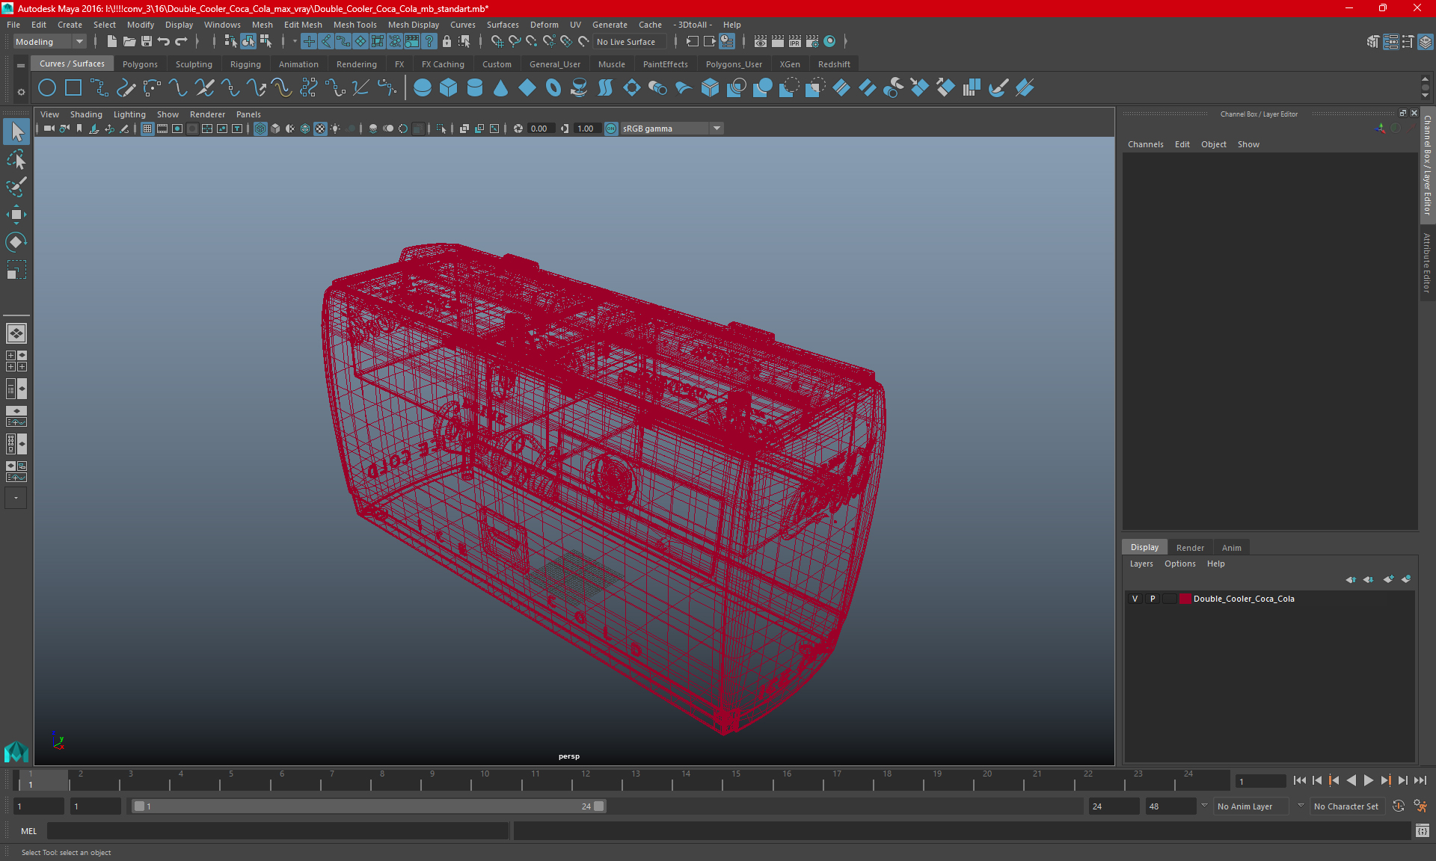
Task: Click the New Scene icon
Action: (x=112, y=42)
